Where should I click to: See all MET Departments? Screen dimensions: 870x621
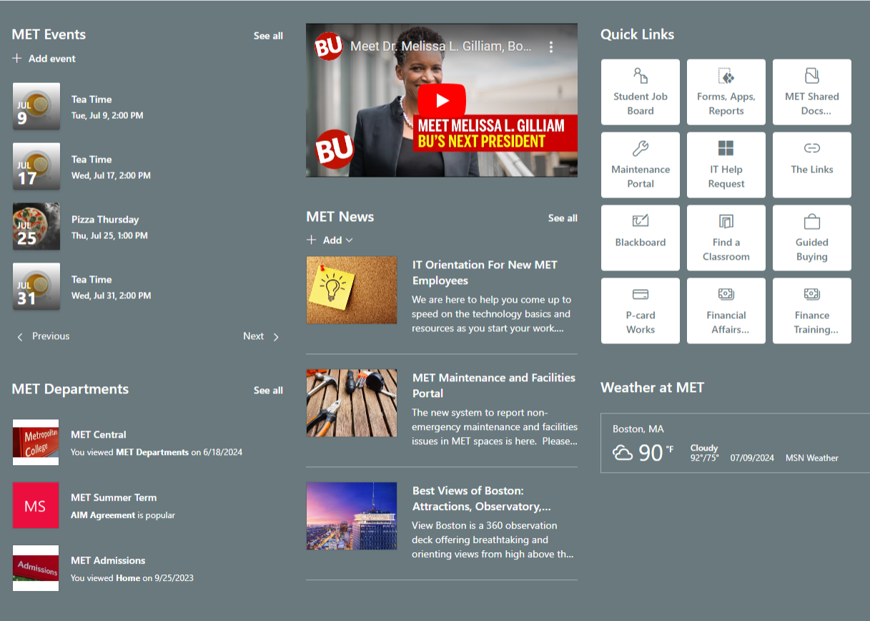(268, 391)
